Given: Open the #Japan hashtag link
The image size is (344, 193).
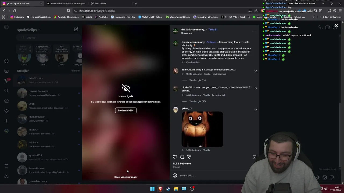Looking at the screenshot, I should pos(211,42).
